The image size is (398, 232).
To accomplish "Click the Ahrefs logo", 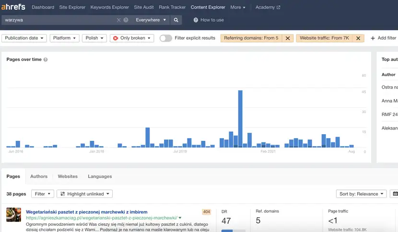I will click(x=13, y=7).
